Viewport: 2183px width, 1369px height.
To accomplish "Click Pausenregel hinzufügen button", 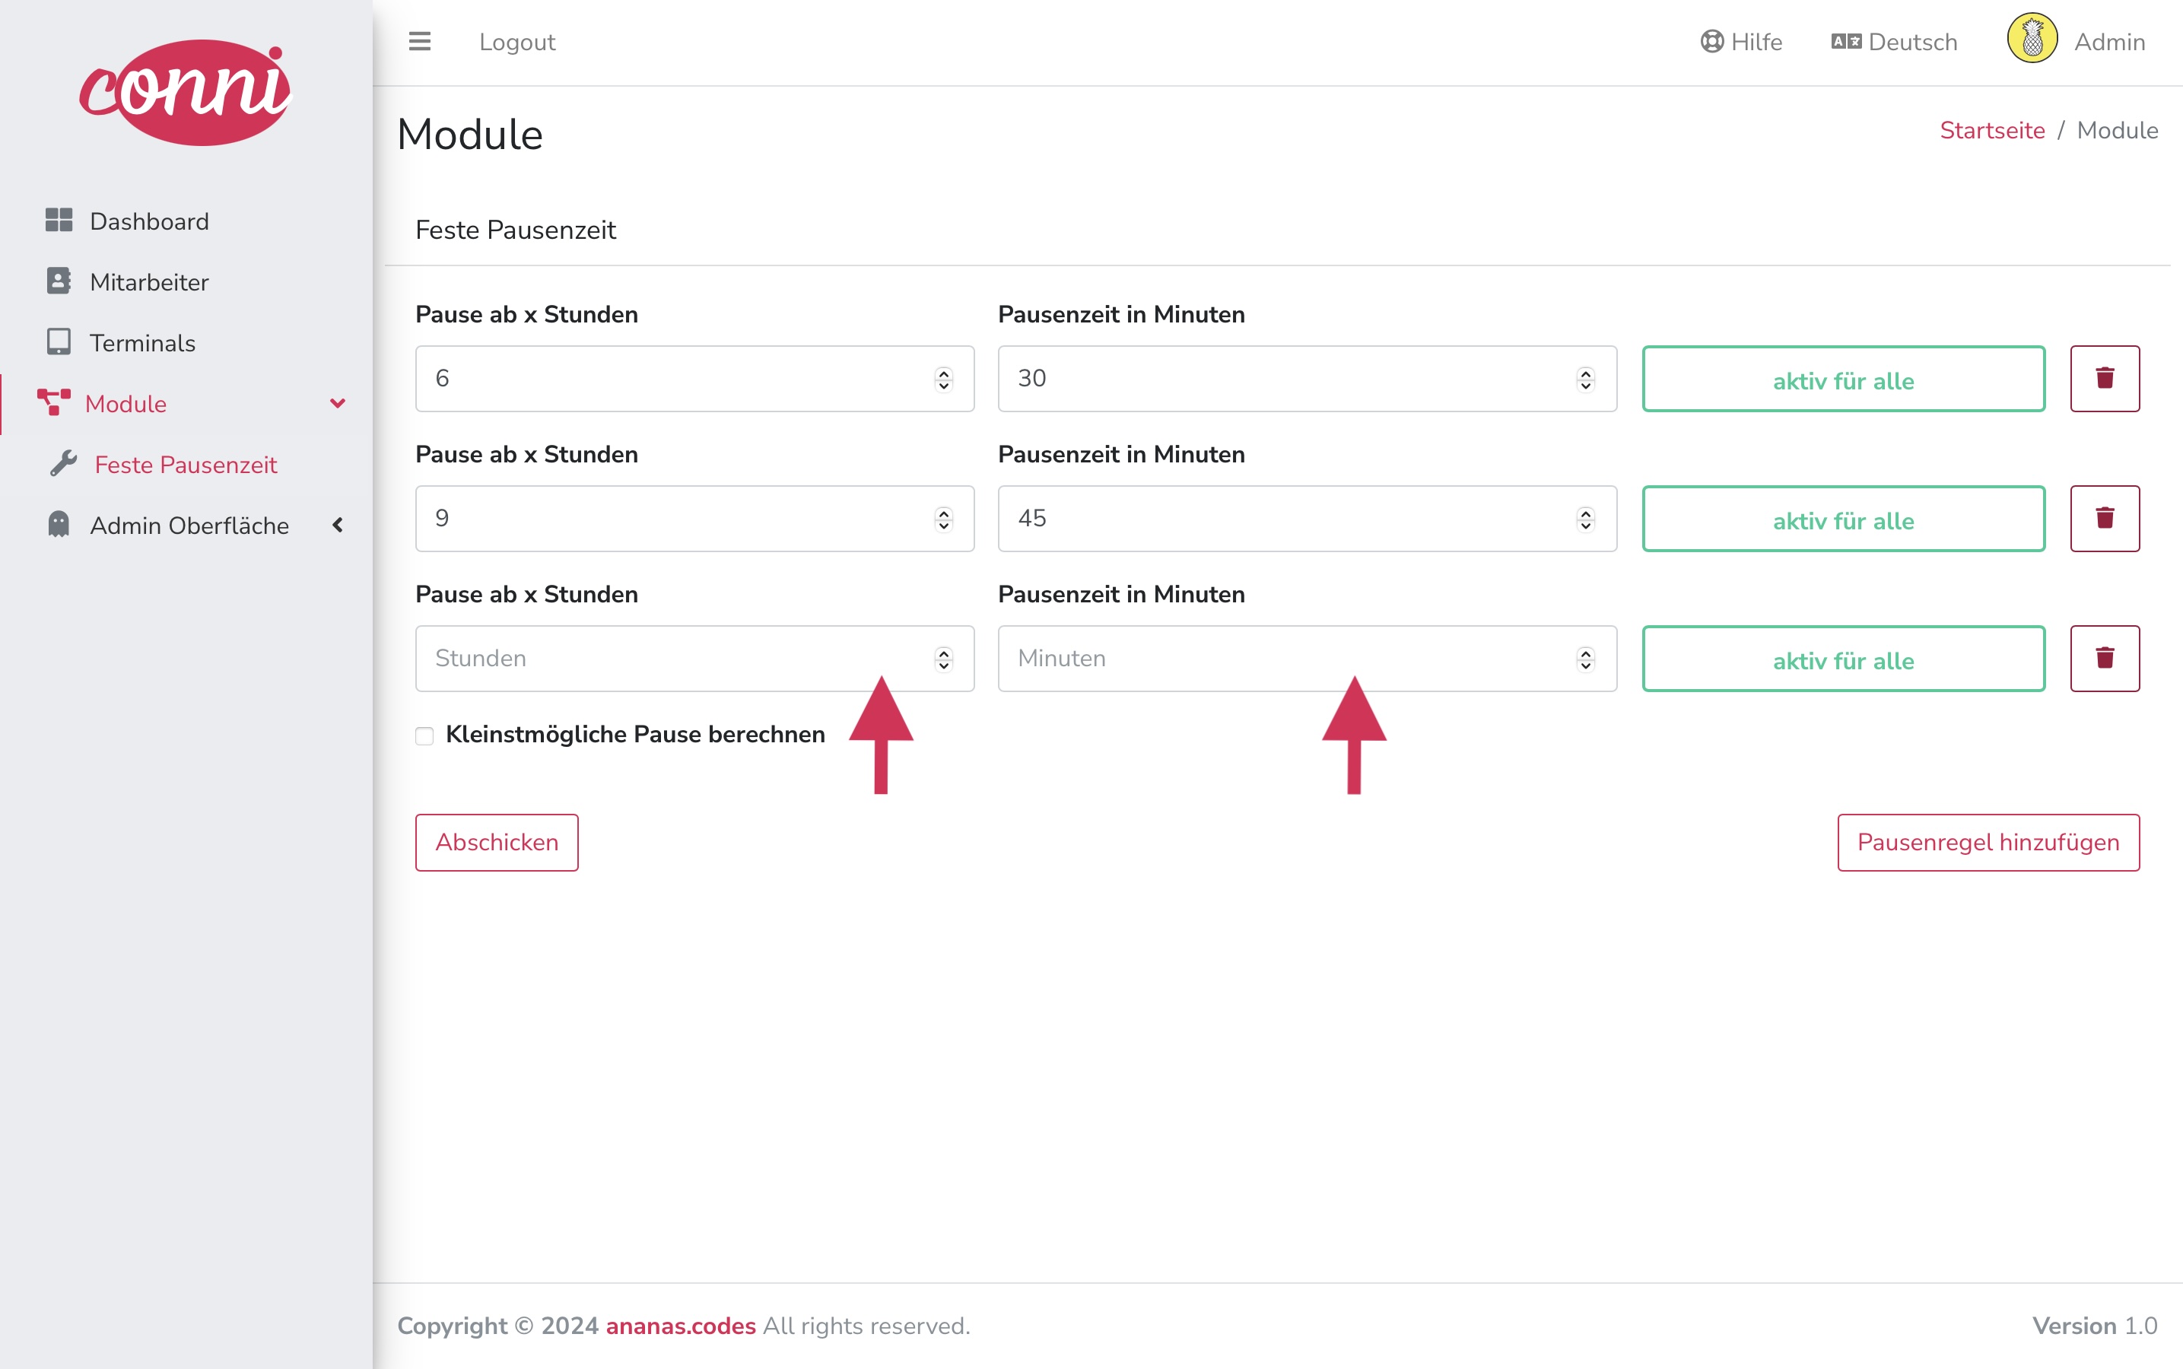I will [x=1988, y=842].
